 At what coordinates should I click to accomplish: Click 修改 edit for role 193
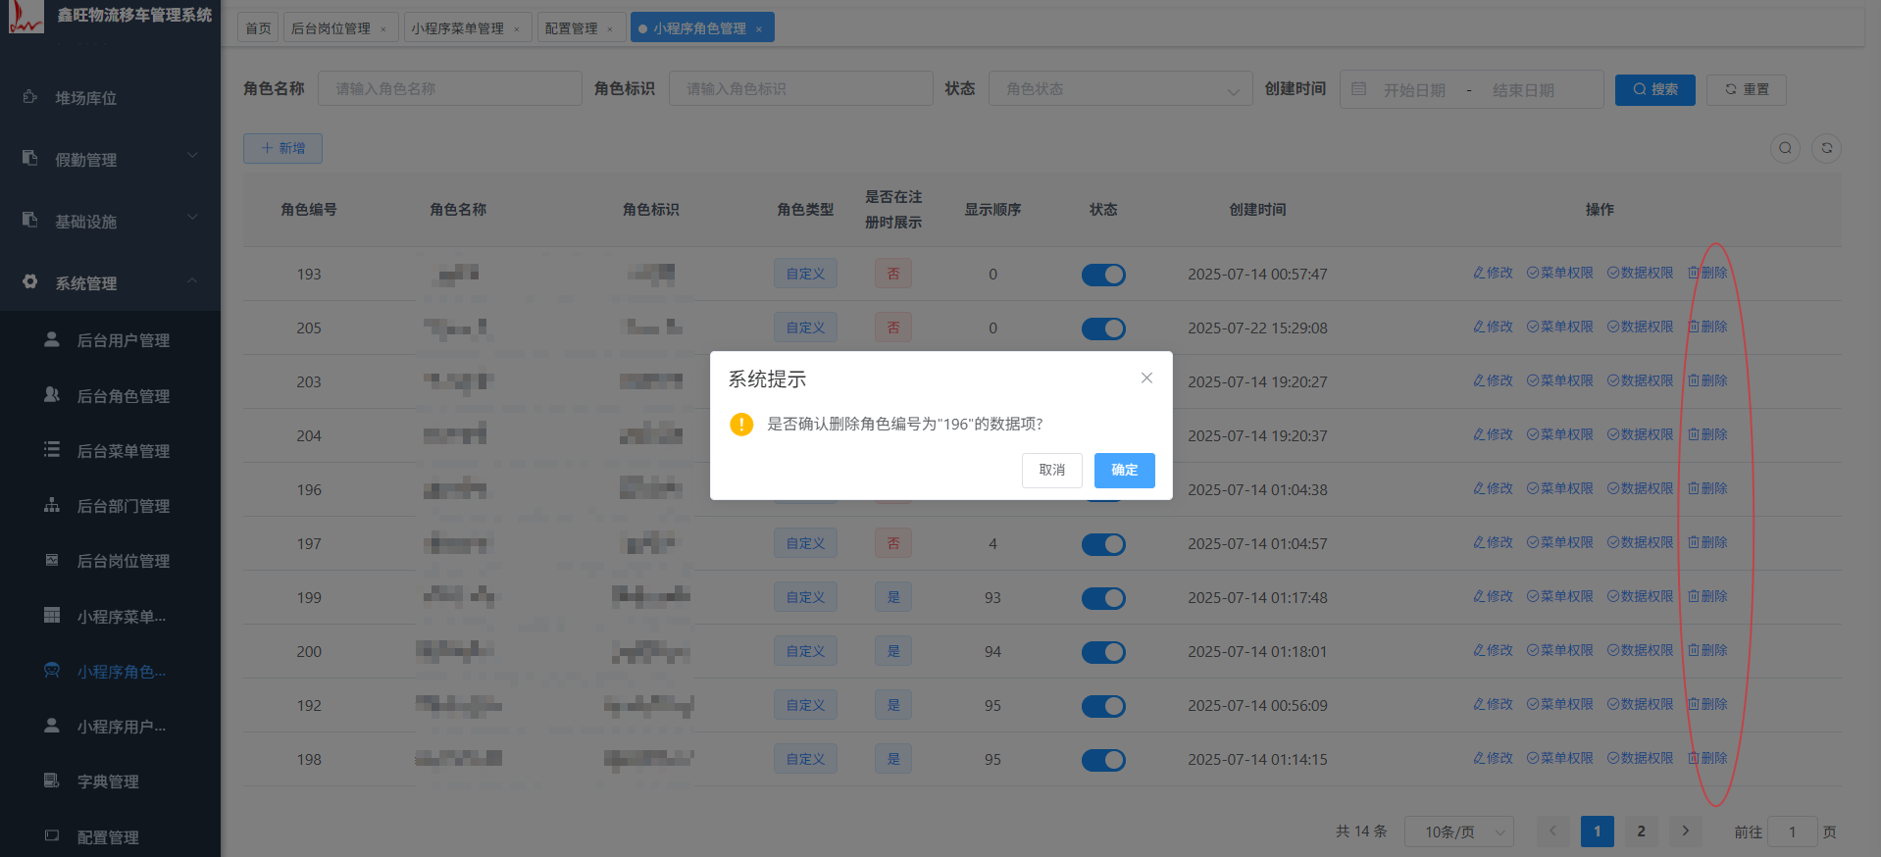click(1493, 273)
